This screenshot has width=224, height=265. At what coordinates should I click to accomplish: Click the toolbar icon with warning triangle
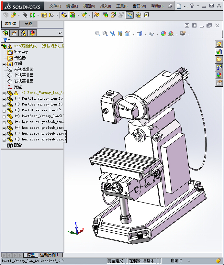tap(138, 15)
